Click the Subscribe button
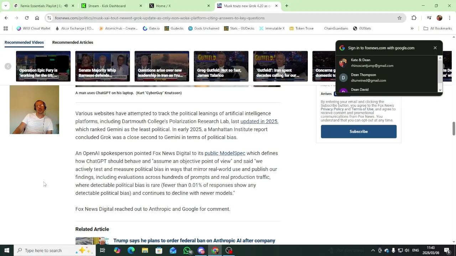The width and height of the screenshot is (456, 256). click(358, 132)
